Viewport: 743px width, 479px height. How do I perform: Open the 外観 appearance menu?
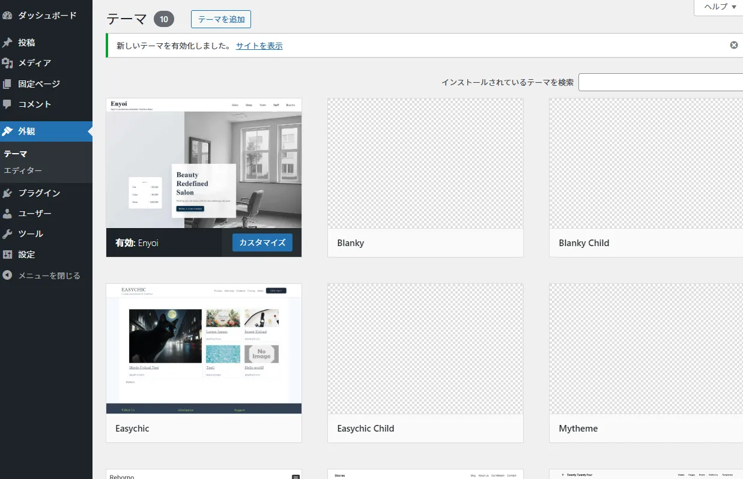point(27,131)
